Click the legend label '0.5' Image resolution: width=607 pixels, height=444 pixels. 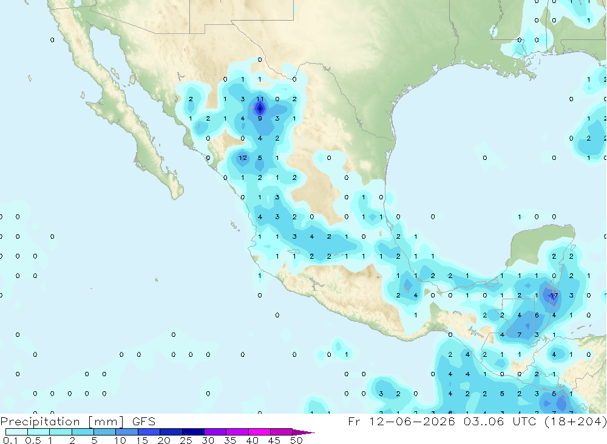[33, 440]
